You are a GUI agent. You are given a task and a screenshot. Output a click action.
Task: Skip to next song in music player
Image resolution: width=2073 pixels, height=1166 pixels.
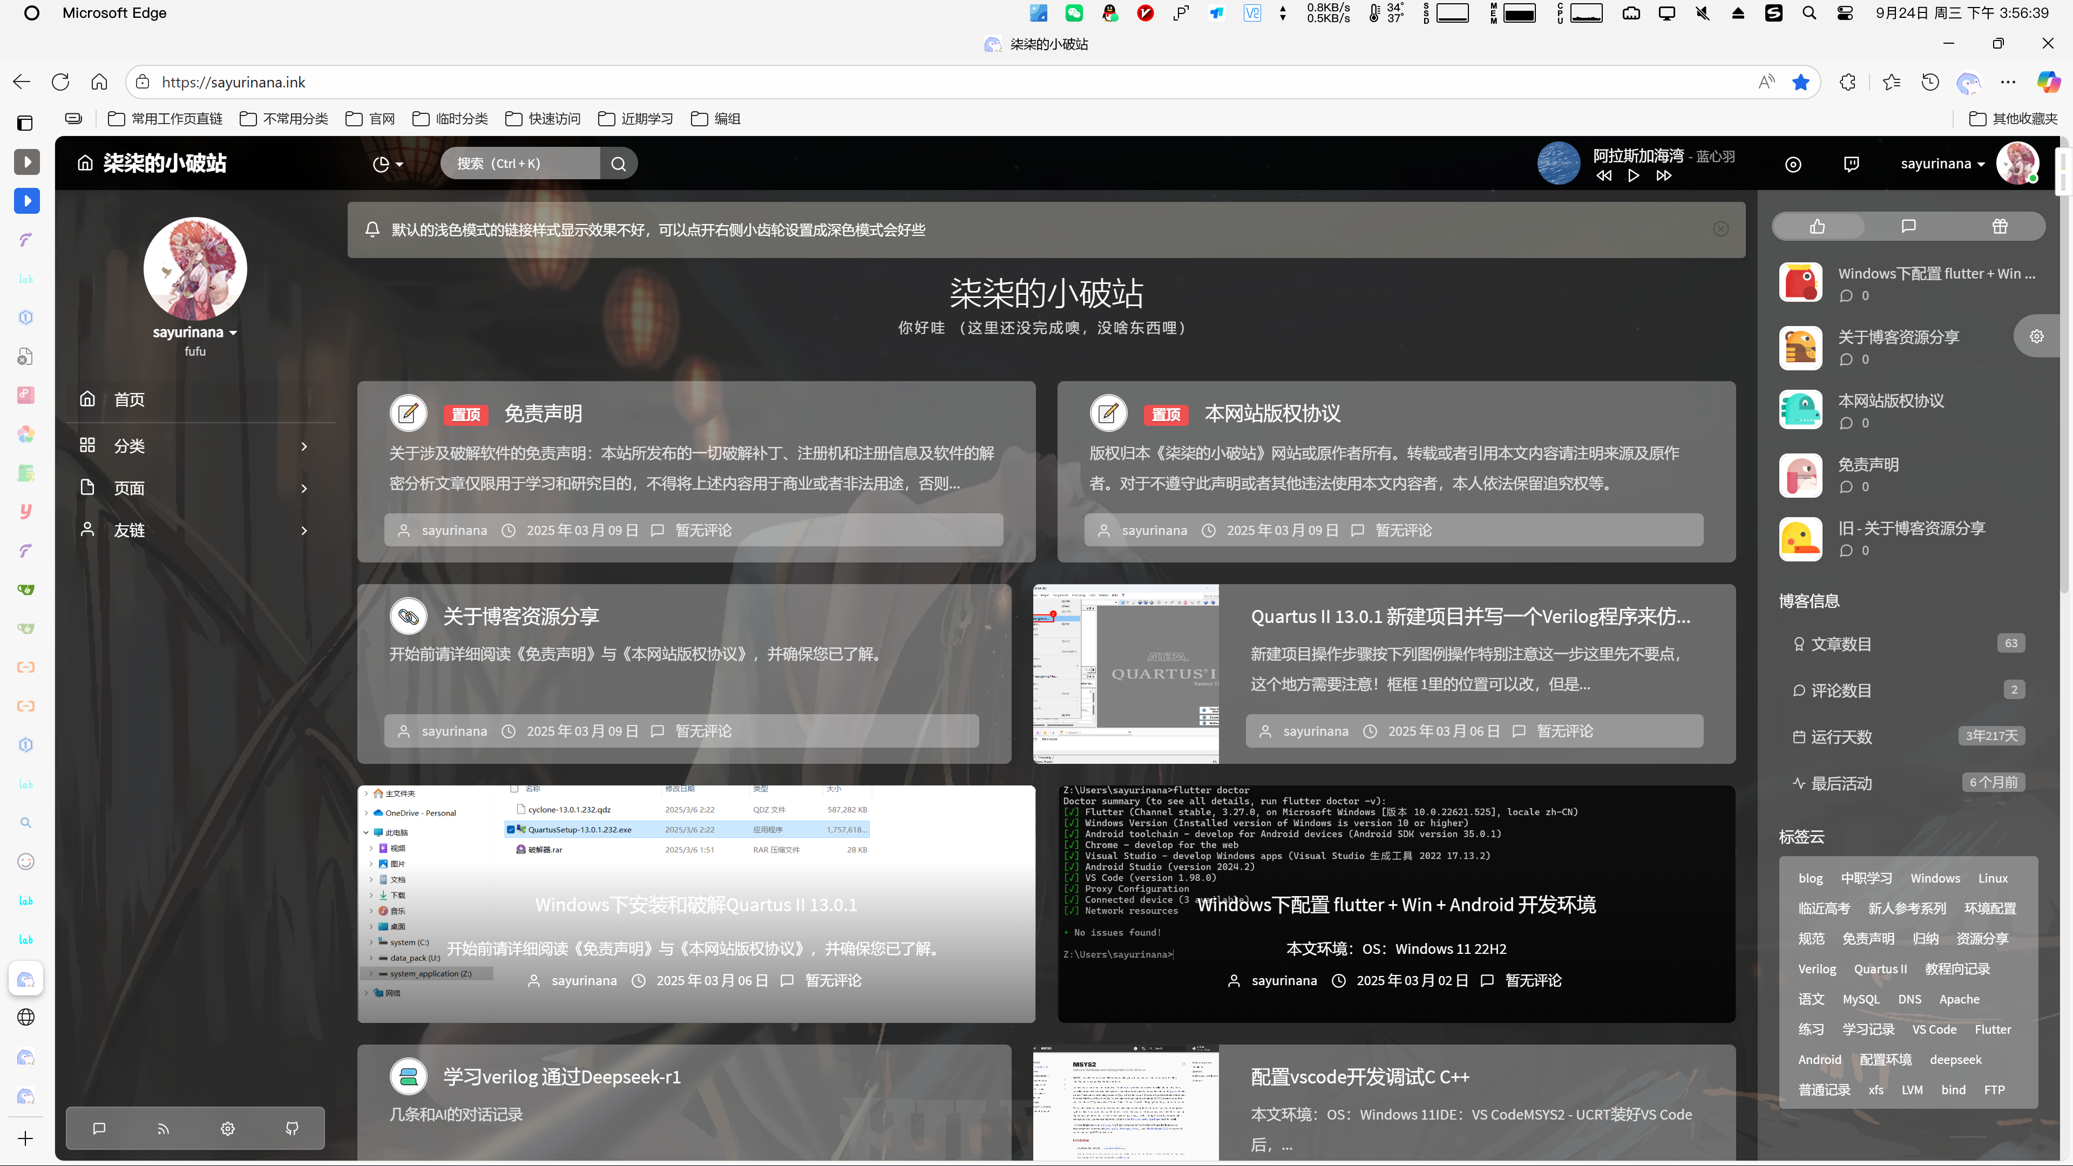pos(1663,175)
